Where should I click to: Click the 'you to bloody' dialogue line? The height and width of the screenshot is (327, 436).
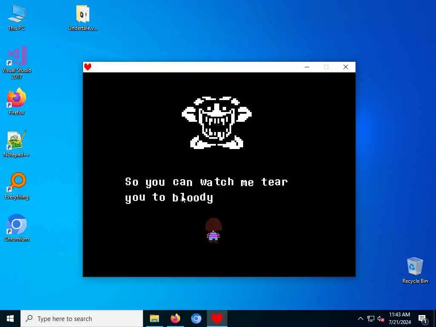[169, 198]
